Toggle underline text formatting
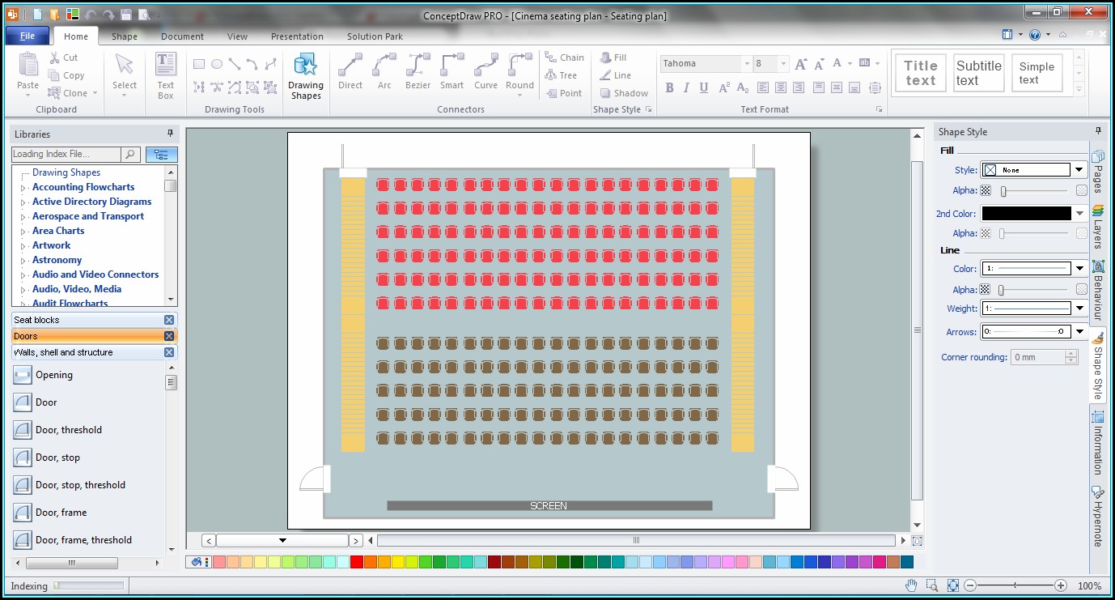 (x=704, y=88)
